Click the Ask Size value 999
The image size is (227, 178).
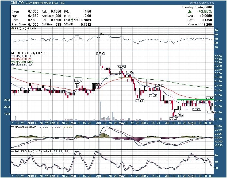click(x=58, y=16)
